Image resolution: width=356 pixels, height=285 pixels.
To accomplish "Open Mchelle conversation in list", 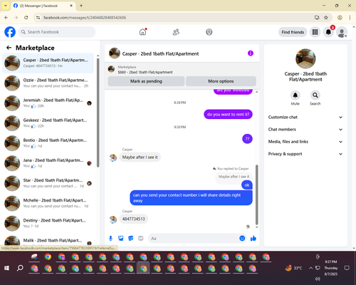I will tap(48, 203).
